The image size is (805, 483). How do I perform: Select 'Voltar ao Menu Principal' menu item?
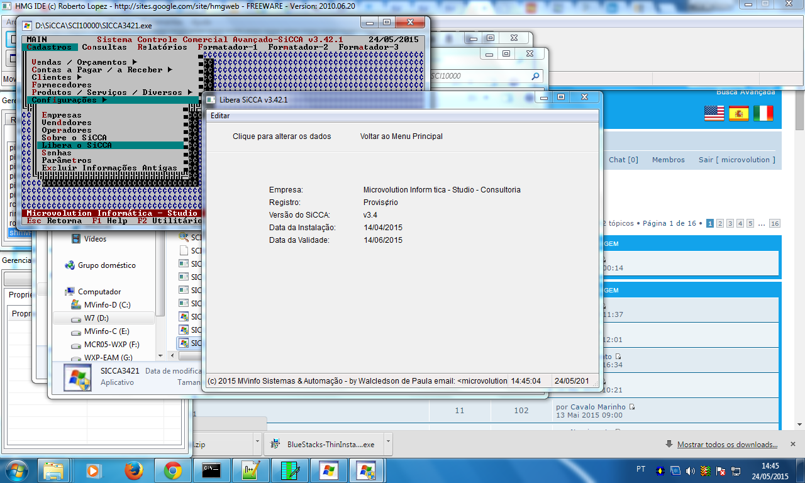point(401,136)
